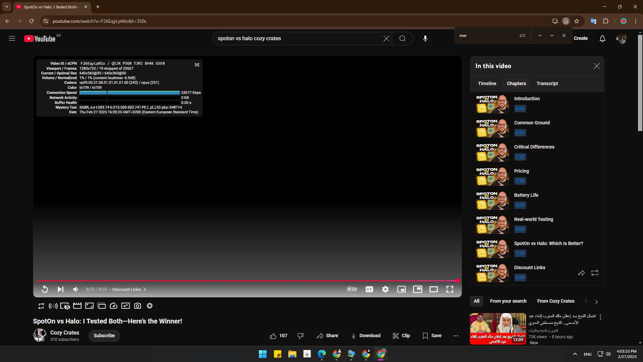Image resolution: width=643 pixels, height=362 pixels.
Task: Open account avatar menu
Action: [x=622, y=39]
